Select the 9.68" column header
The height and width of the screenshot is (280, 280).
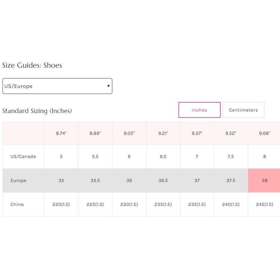click(x=265, y=133)
